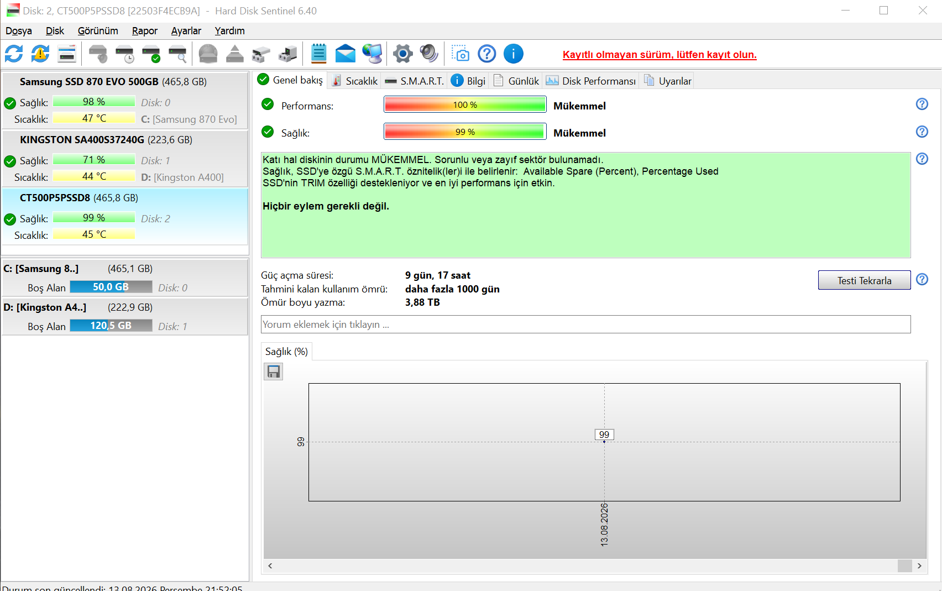Open settings with the gear icon

[403, 54]
